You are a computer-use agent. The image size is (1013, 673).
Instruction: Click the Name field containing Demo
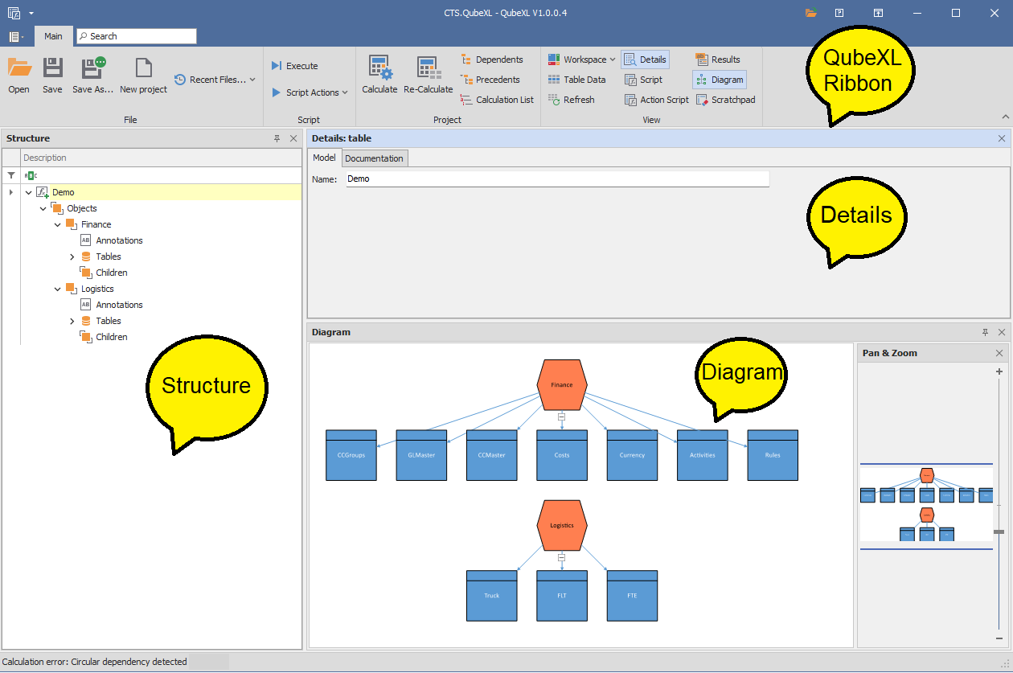(x=556, y=179)
